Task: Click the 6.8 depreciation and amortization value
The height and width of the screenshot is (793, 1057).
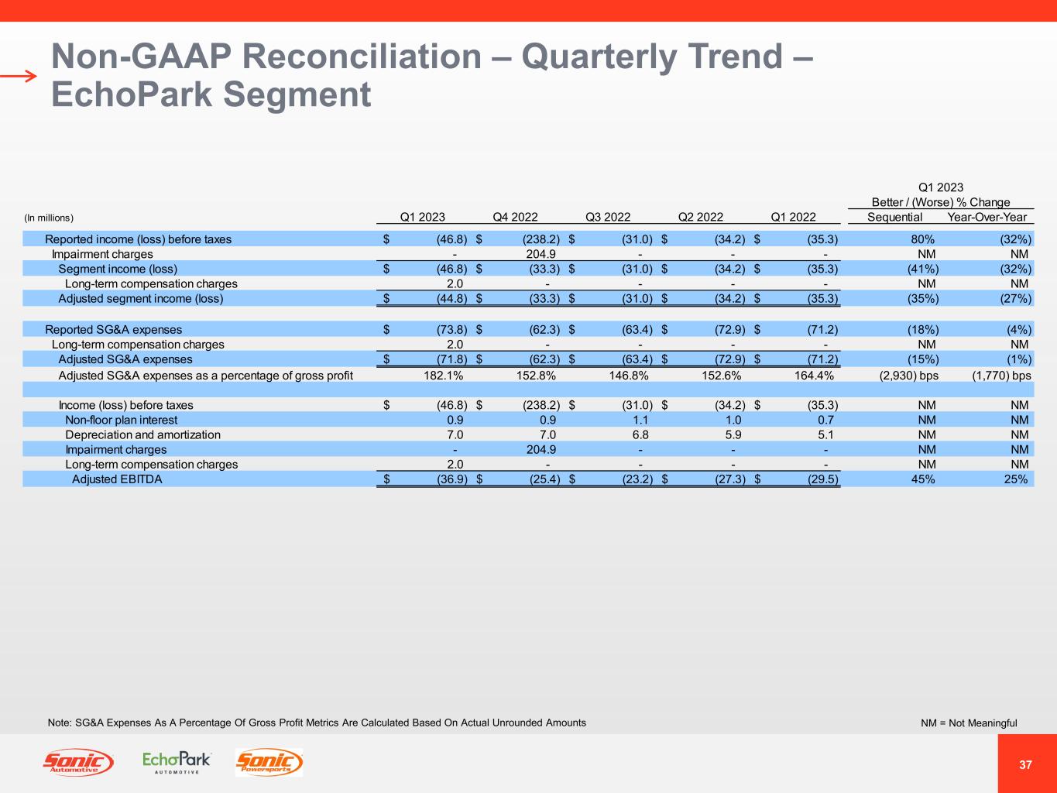Action: pyautogui.click(x=640, y=434)
